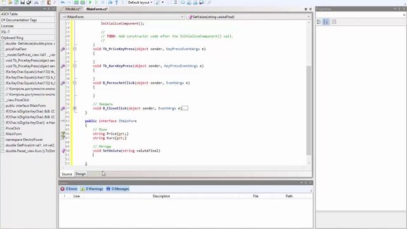407x229 pixels.
Task: Click the Categorized view icon in Properties panel
Action: (x=319, y=22)
